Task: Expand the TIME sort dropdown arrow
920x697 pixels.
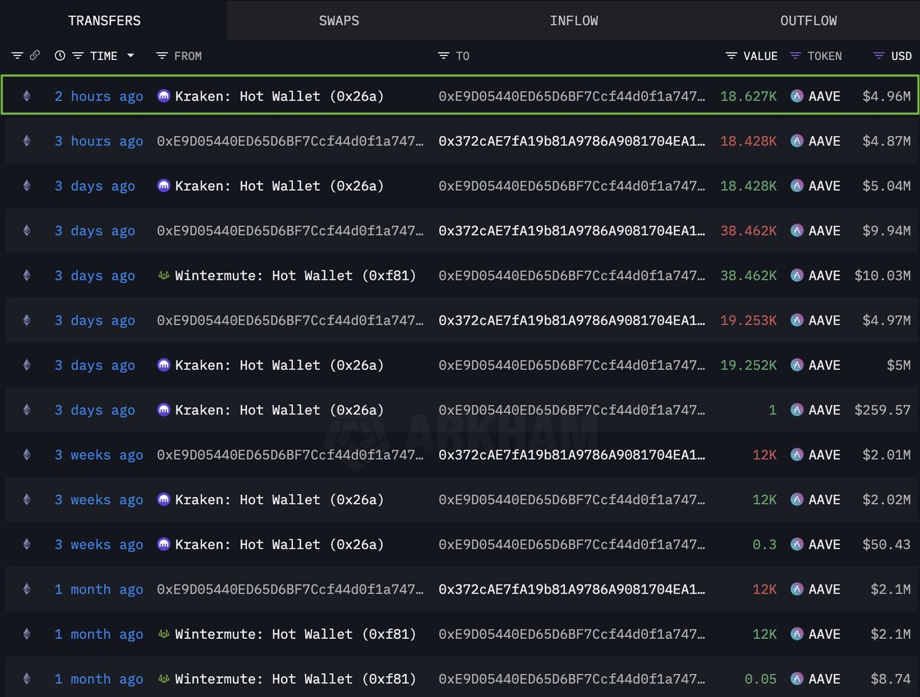Action: click(x=130, y=56)
